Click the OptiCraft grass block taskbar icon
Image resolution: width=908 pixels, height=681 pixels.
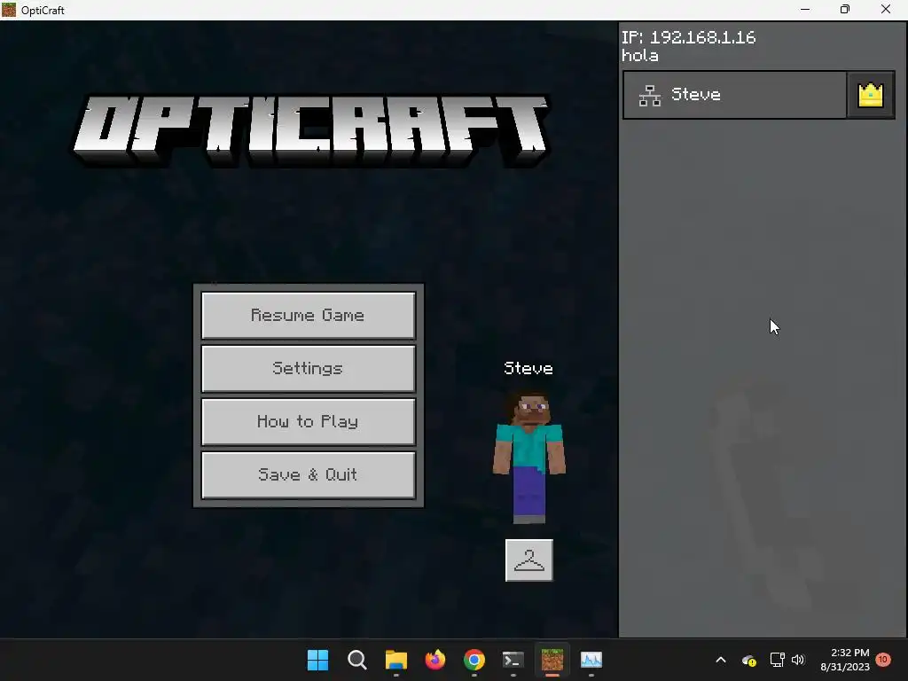click(x=552, y=660)
